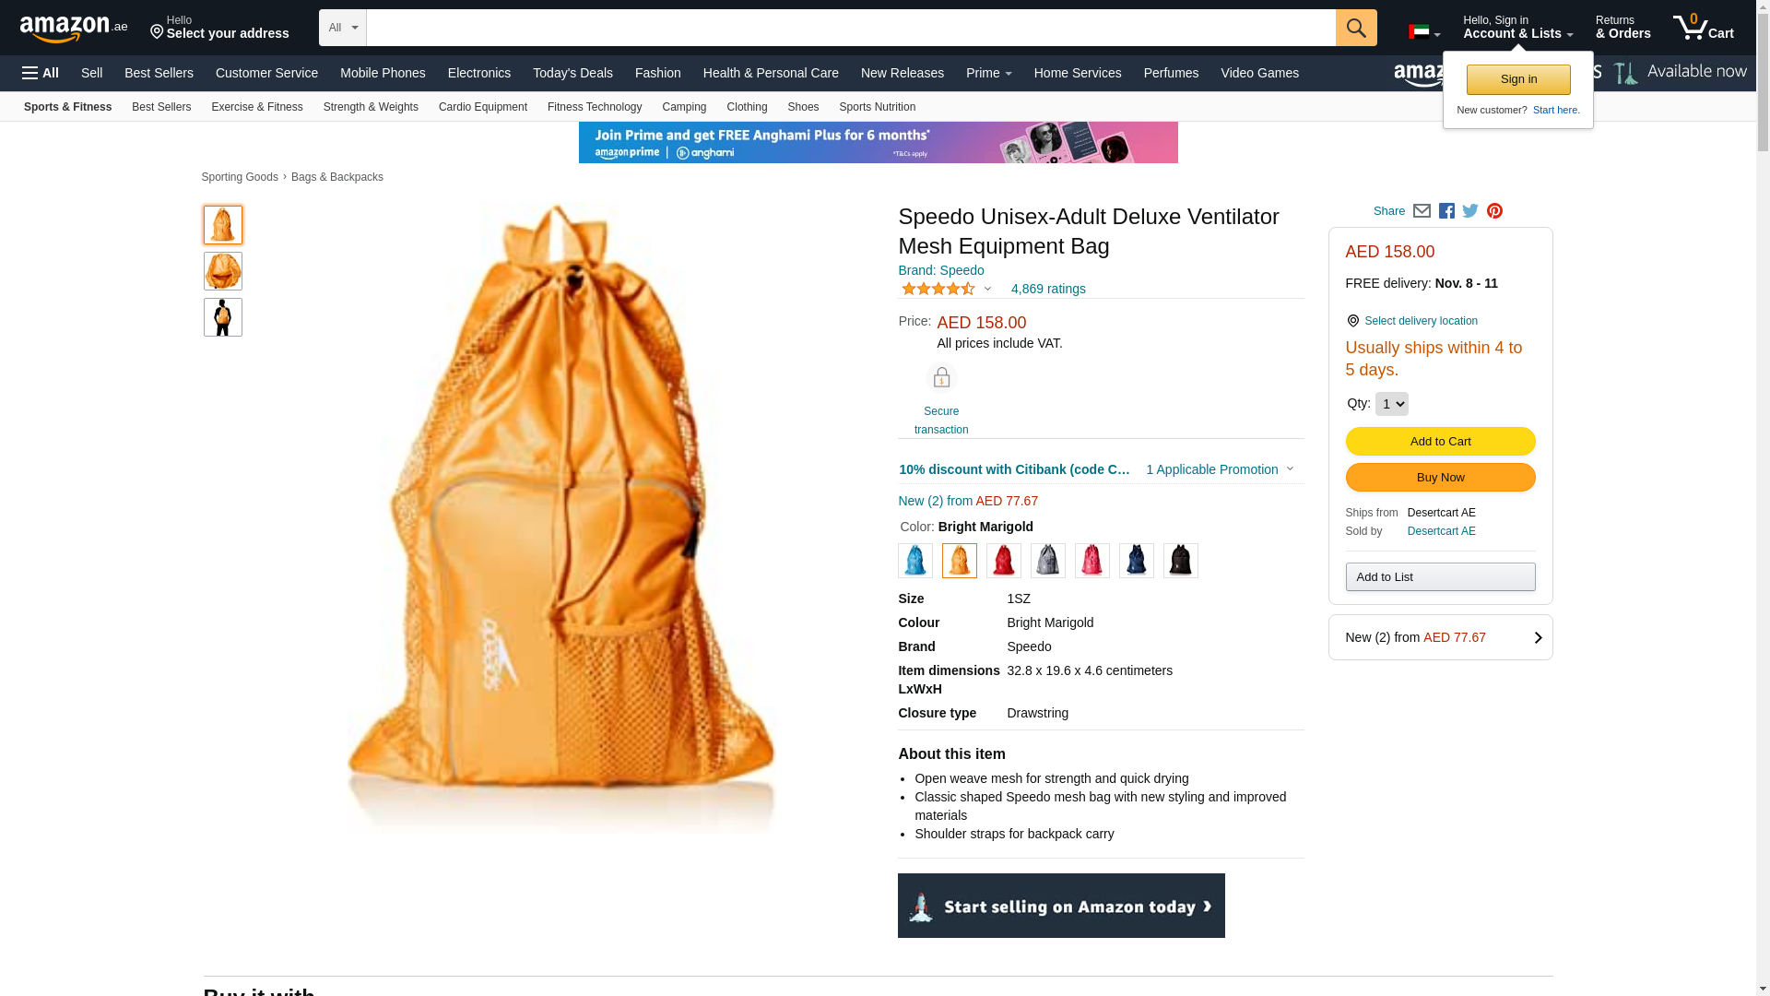View the backpack-worn model thumbnail

[222, 317]
